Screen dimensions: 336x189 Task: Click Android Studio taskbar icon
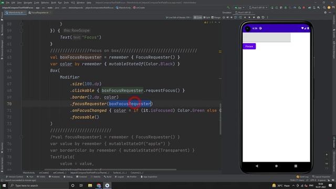(107, 185)
